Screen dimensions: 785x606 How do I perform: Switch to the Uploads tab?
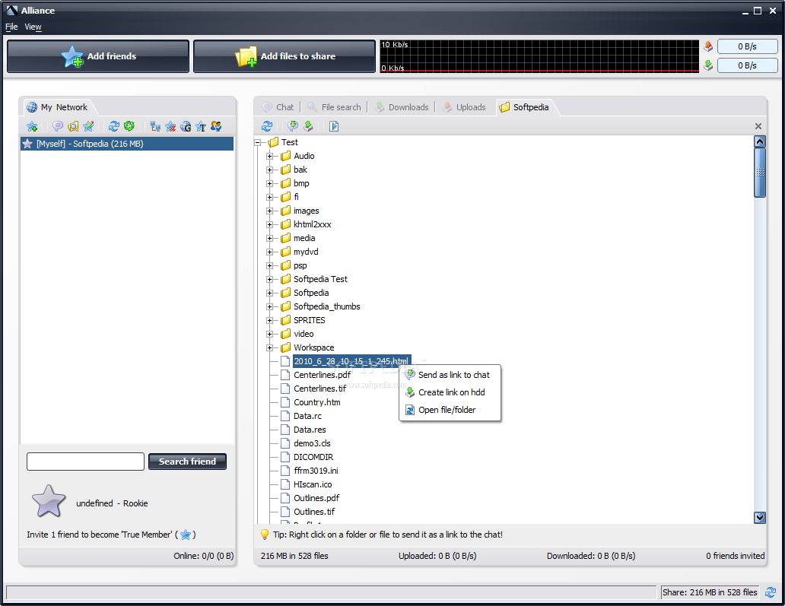point(464,107)
